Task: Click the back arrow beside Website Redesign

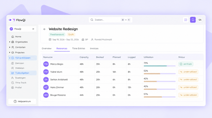Action: [x=44, y=29]
